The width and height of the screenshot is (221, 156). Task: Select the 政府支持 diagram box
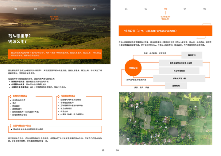[x=192, y=55]
